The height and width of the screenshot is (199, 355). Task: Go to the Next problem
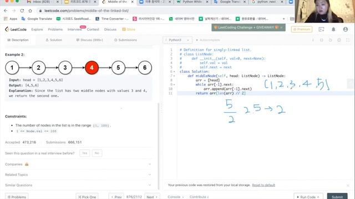click(152, 197)
